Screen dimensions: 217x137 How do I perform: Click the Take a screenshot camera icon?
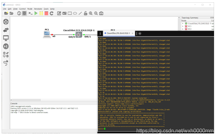tap(101, 13)
